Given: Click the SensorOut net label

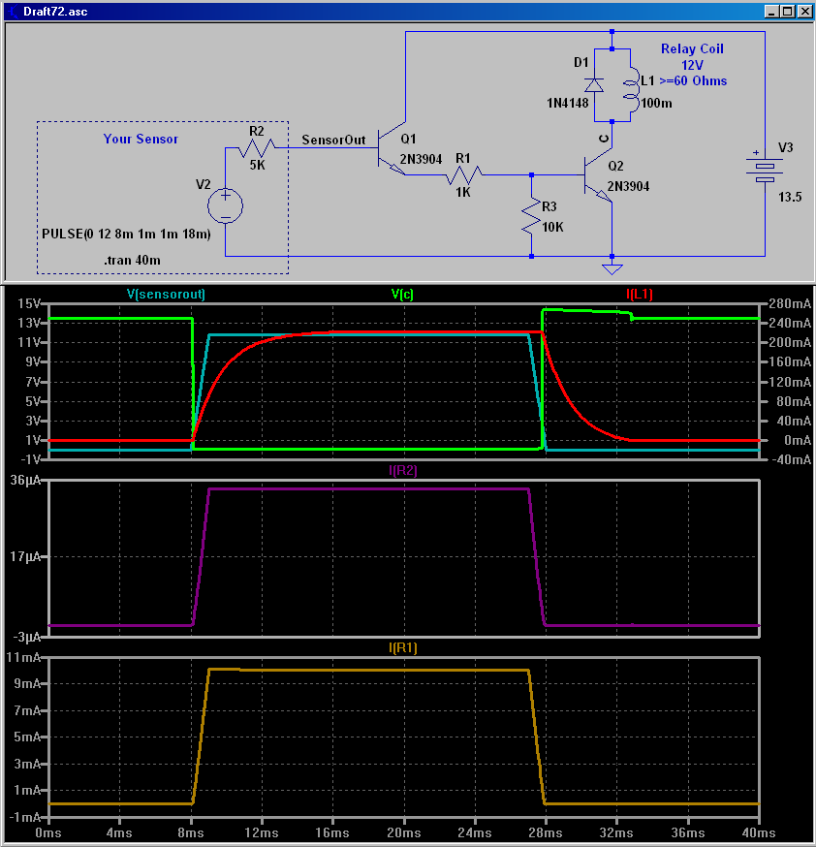Looking at the screenshot, I should (333, 140).
